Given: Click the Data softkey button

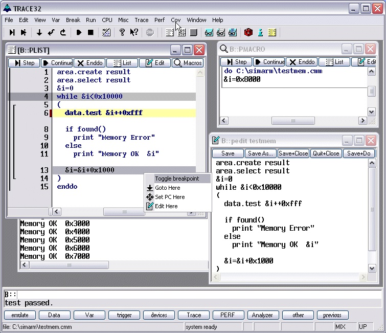Looking at the screenshot, I should (55, 315).
